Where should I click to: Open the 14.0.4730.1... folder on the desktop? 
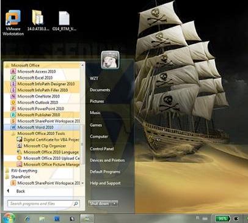pos(38,20)
